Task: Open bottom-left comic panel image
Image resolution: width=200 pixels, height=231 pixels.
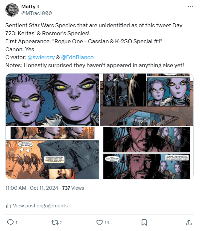Action: tap(52, 153)
